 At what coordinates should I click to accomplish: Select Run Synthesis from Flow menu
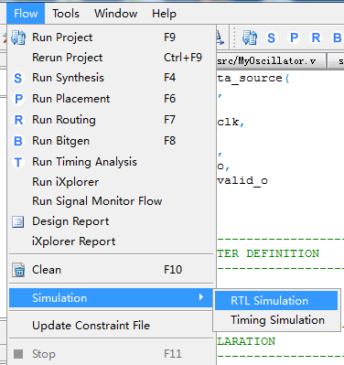pos(112,78)
